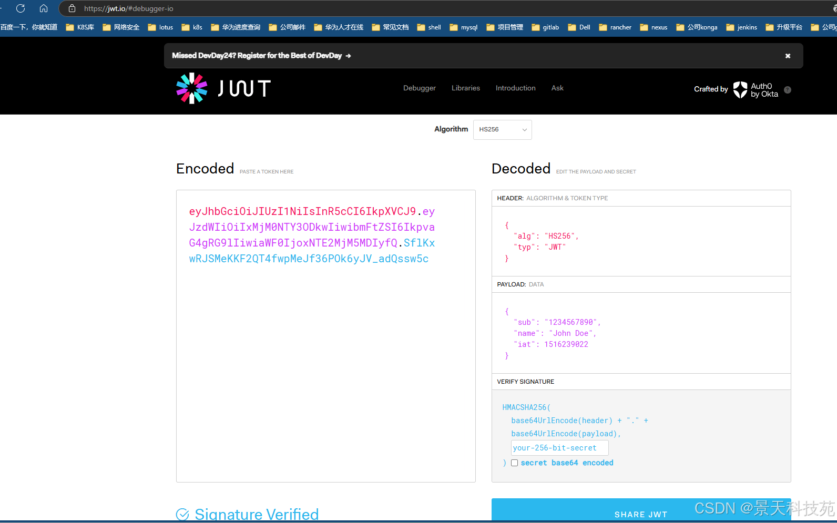
Task: Go to the Debugger nav item
Action: click(x=419, y=88)
